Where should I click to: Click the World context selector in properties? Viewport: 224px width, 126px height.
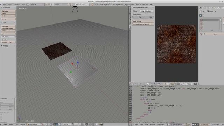(211, 11)
